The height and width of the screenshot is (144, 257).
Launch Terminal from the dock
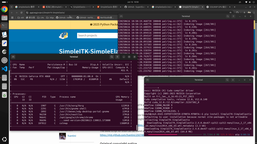click(4, 26)
